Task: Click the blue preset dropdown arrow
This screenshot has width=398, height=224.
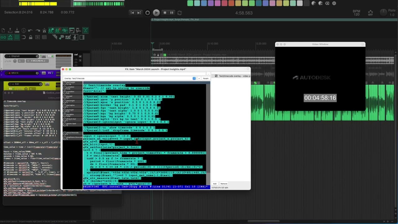Action: point(194,78)
